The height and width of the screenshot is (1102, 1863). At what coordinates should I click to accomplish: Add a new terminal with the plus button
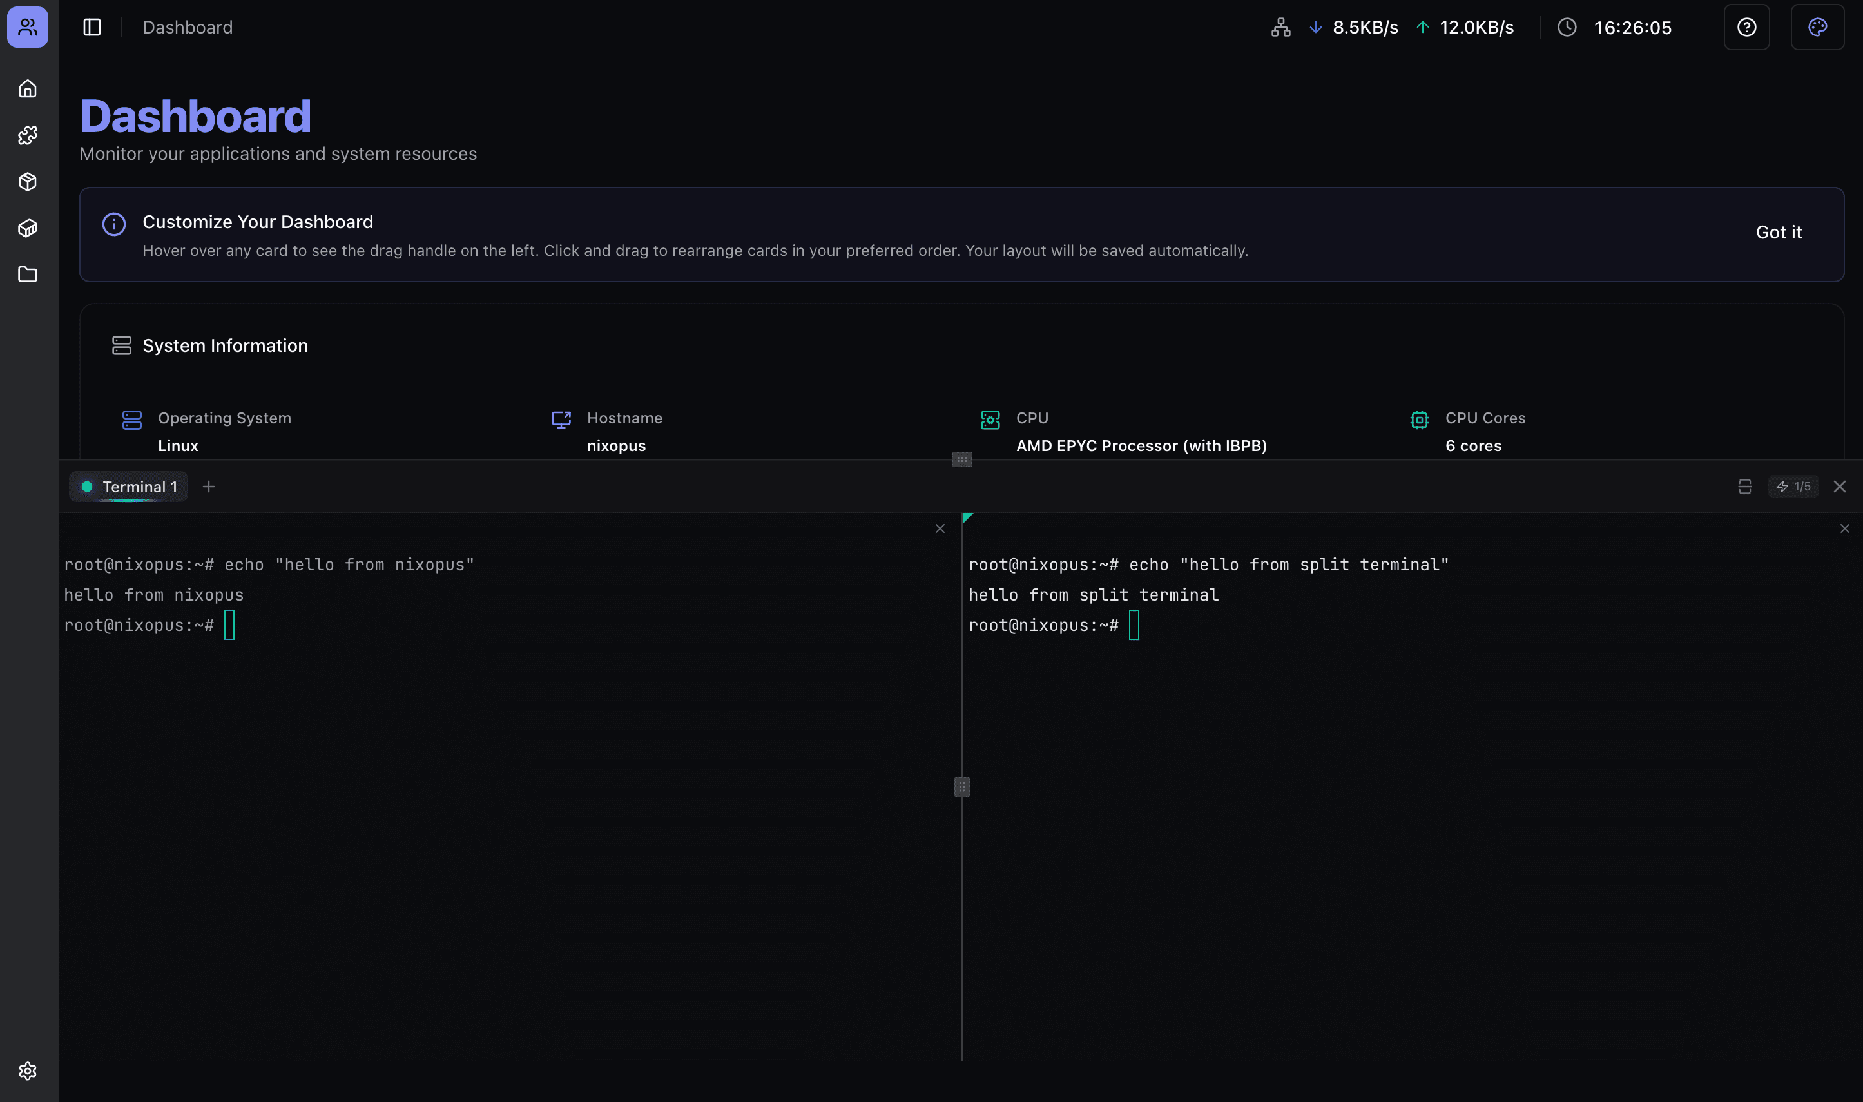click(x=209, y=487)
